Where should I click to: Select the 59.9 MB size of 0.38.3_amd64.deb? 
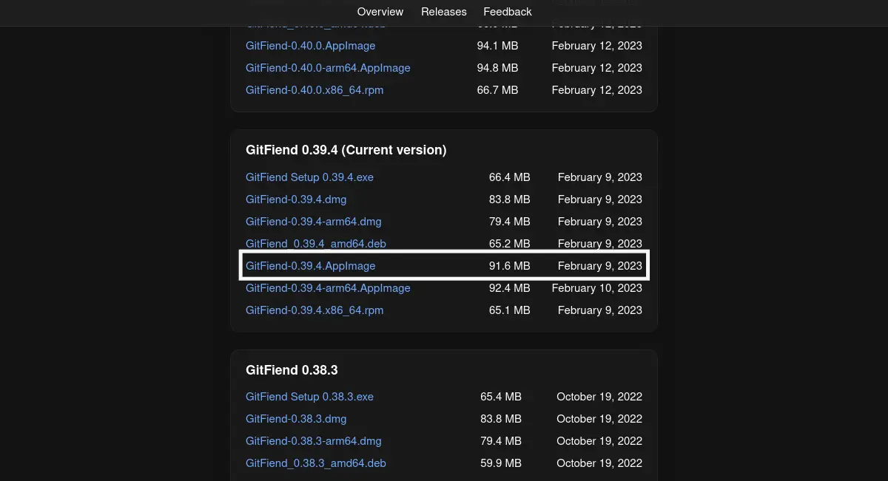tap(501, 463)
